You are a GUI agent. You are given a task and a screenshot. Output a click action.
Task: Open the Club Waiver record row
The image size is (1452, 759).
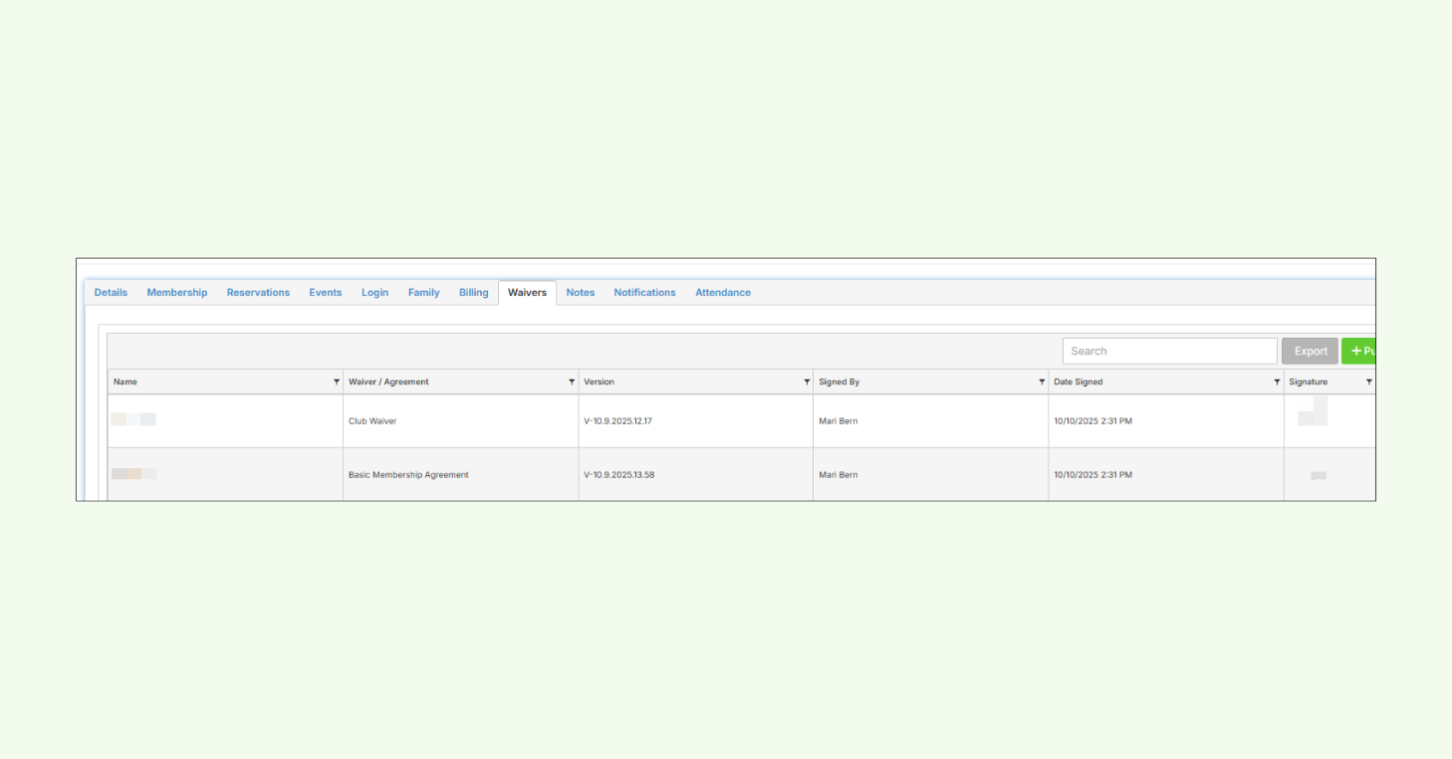click(x=372, y=420)
